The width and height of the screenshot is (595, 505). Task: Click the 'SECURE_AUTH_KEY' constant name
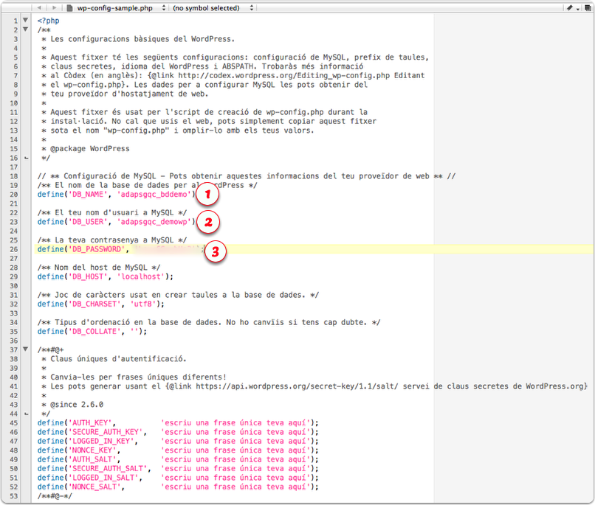[106, 432]
